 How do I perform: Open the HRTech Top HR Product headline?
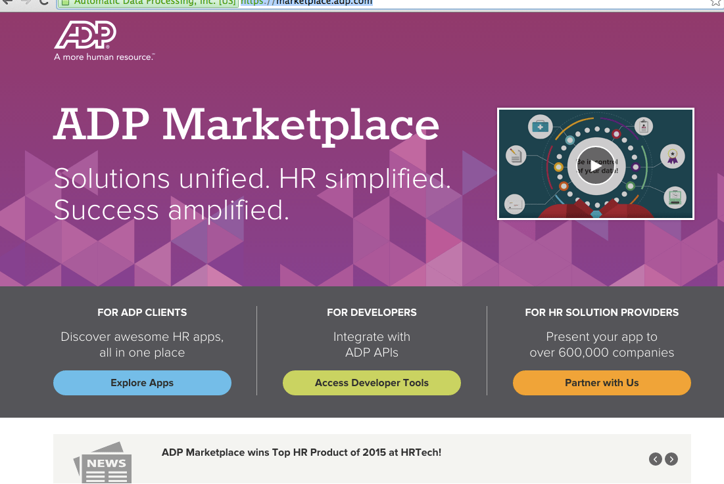point(301,452)
